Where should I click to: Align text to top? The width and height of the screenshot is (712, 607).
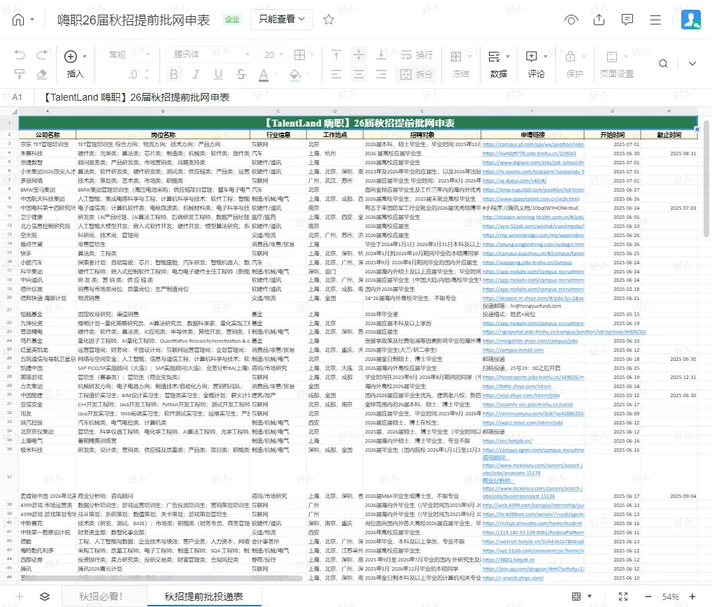(336, 55)
